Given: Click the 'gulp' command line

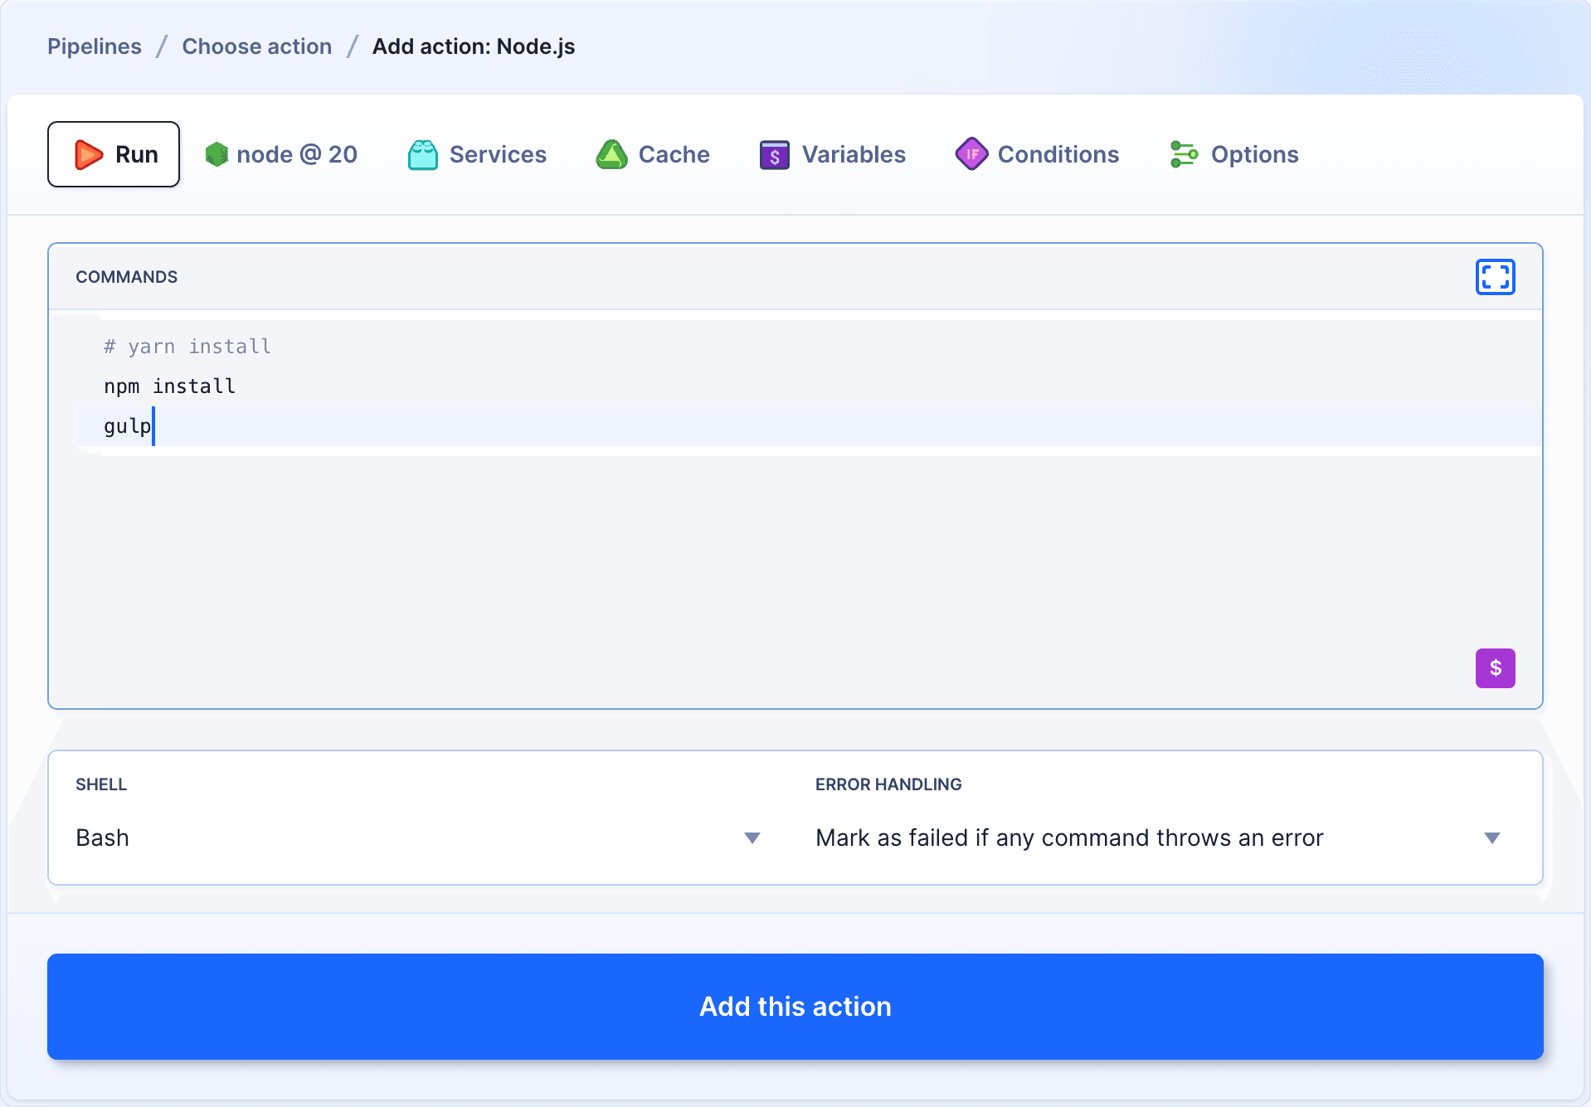Looking at the screenshot, I should (128, 426).
